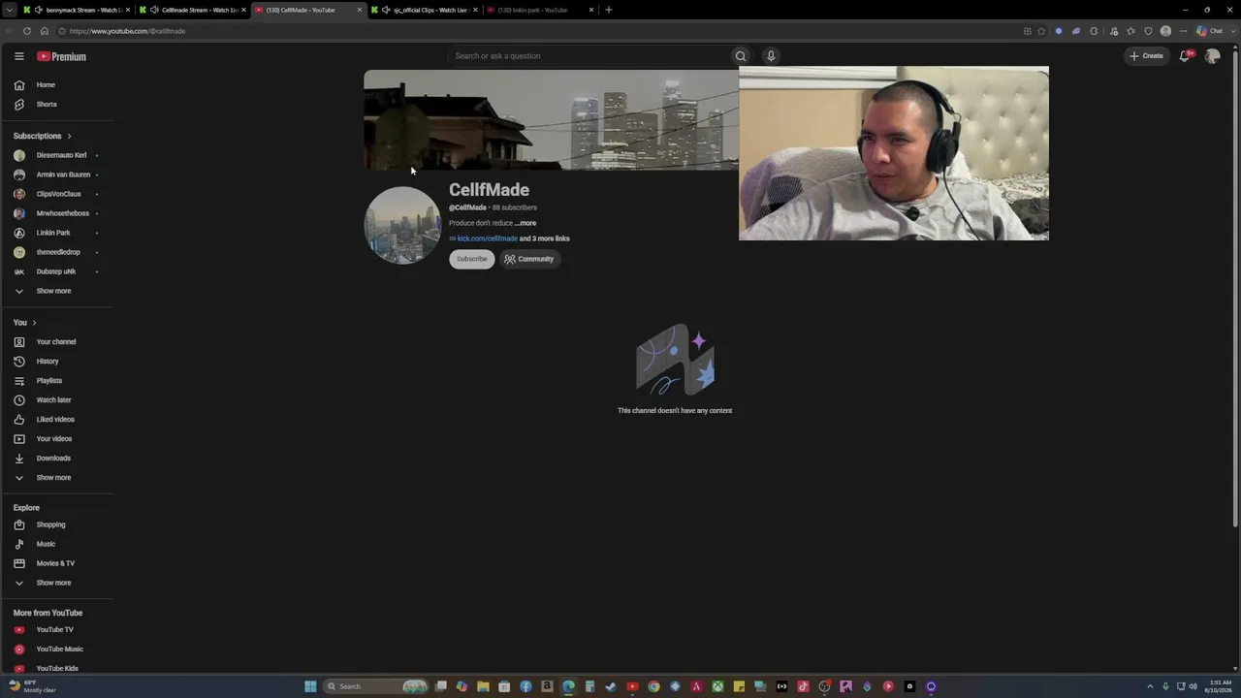Open the CellfMade Community button
The height and width of the screenshot is (698, 1241).
pyautogui.click(x=529, y=259)
